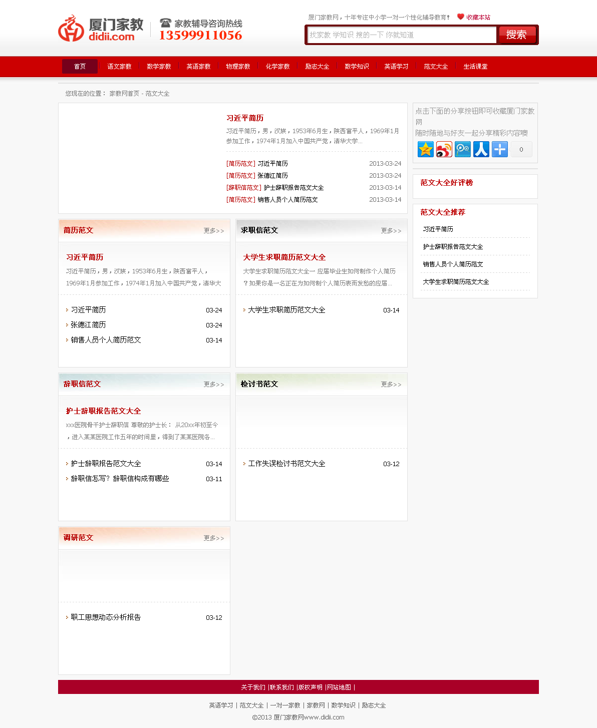Viewport: 597px width, 728px height.
Task: Go to 数学家教 in the navigation bar
Action: coord(159,67)
